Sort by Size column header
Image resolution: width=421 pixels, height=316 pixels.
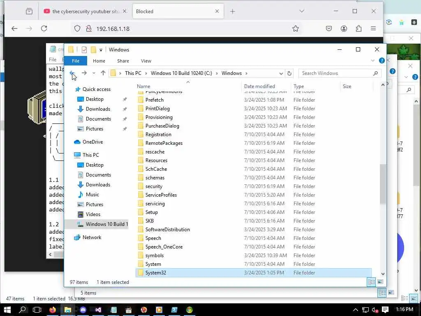coord(347,86)
